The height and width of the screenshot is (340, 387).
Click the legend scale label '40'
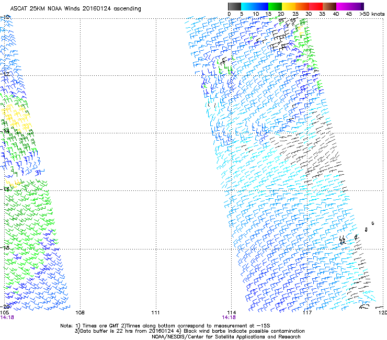tap(336, 14)
